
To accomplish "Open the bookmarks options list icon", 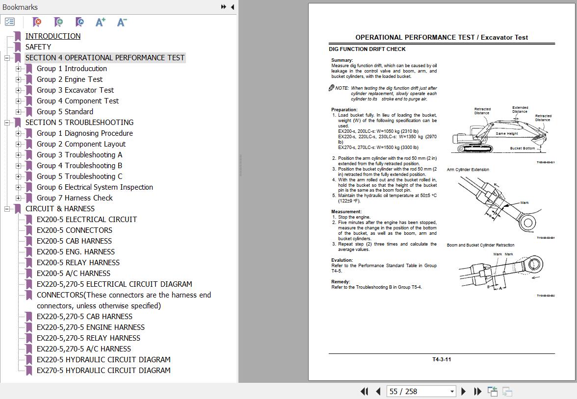I will tap(10, 22).
